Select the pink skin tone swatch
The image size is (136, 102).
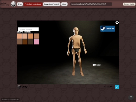[x=36, y=42]
